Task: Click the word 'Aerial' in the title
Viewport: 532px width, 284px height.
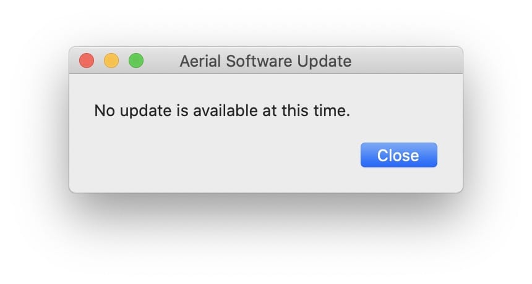Action: point(200,61)
